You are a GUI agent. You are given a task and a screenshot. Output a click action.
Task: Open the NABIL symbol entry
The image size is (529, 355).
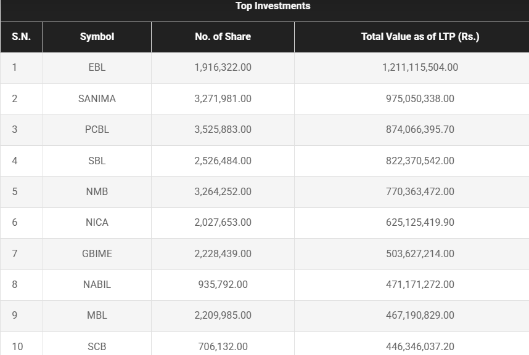pyautogui.click(x=97, y=284)
